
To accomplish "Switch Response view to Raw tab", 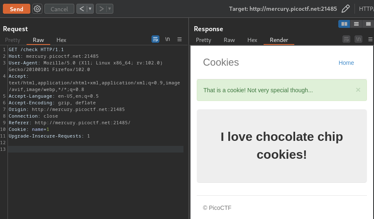I will click(x=229, y=40).
